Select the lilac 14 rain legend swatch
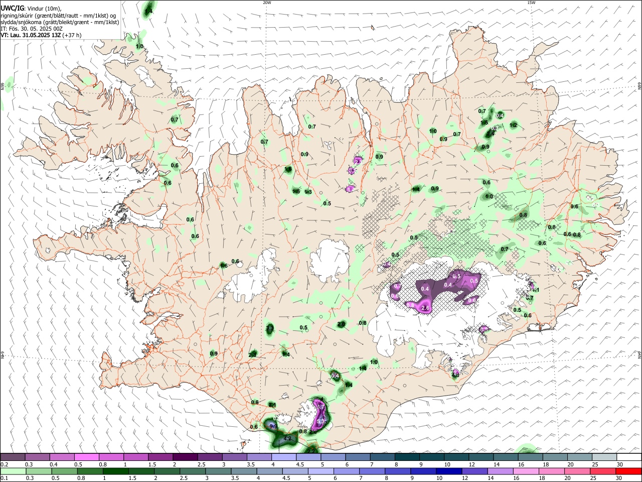Screen dimensions: 642x482 (x=501, y=471)
